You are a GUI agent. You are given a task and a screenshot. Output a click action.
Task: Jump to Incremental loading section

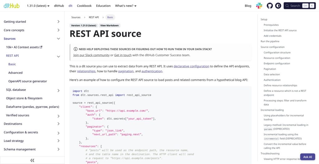pos(272,110)
